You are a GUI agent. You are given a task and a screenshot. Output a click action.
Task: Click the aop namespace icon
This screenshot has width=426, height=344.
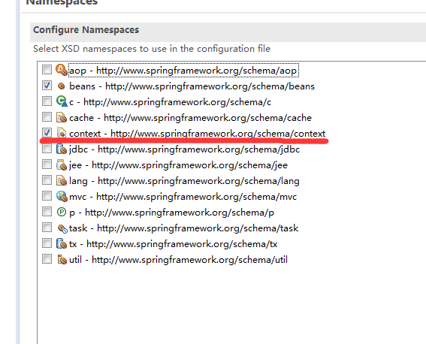[62, 70]
